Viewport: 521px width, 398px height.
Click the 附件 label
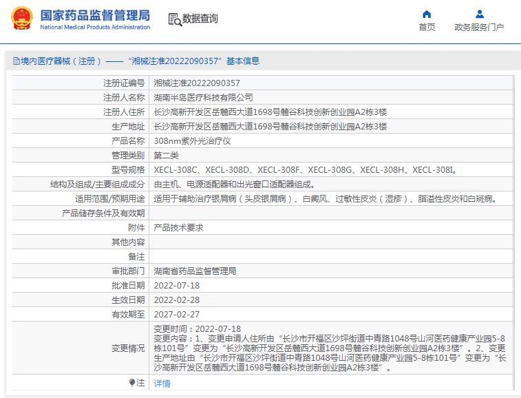[136, 228]
